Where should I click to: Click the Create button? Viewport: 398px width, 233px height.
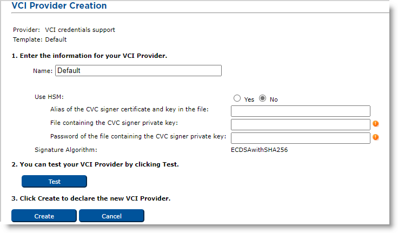tap(44, 216)
